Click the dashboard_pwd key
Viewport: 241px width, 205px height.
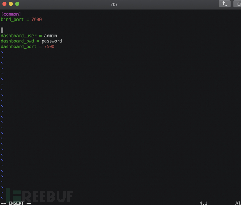pos(17,41)
